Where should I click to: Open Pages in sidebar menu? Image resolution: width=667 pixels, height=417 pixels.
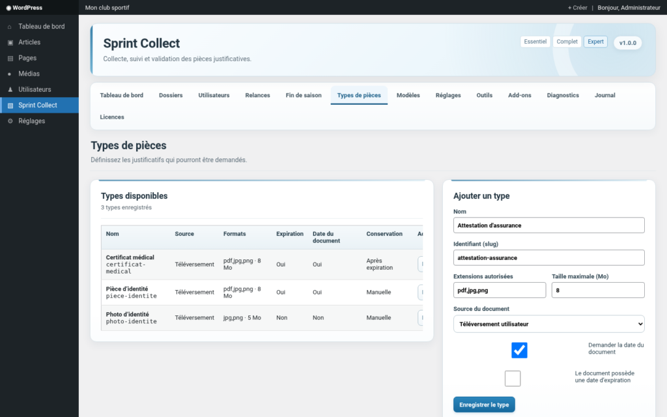pyautogui.click(x=39, y=58)
